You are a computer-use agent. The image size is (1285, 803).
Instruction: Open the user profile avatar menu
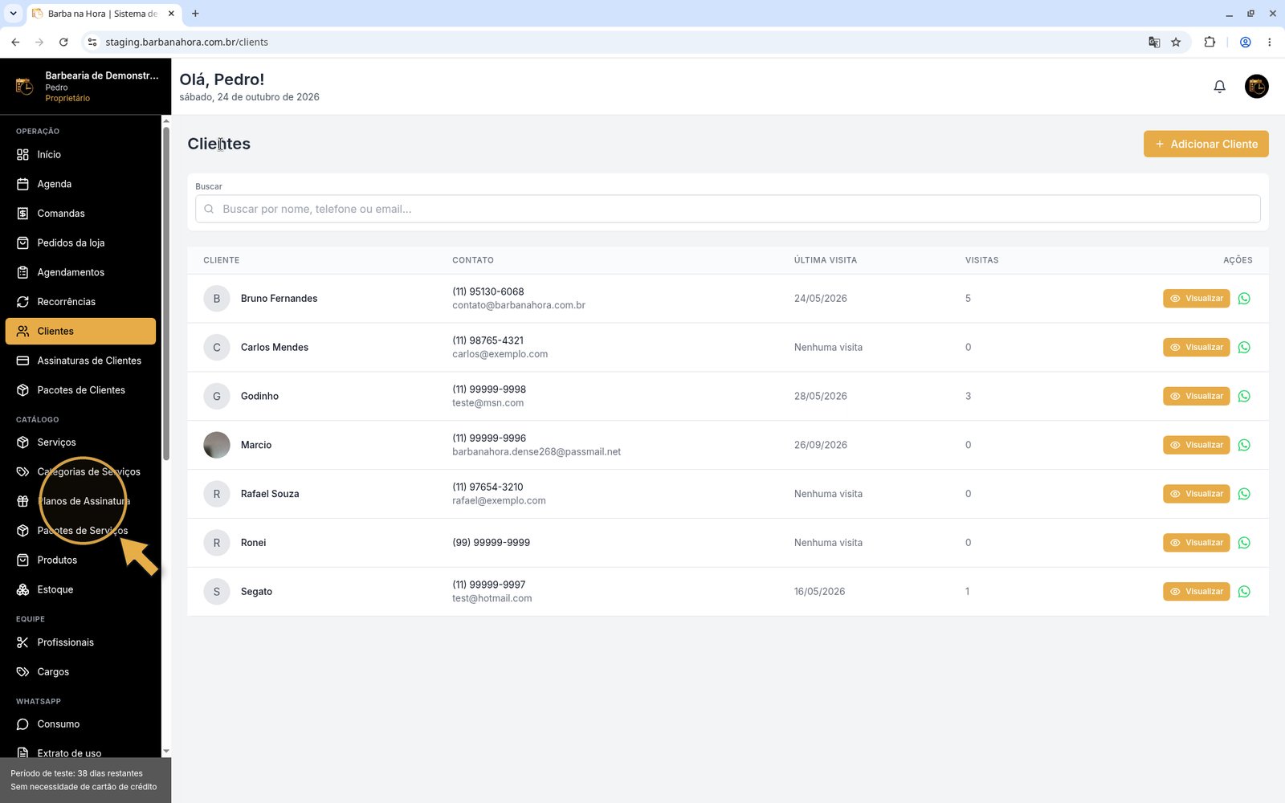pos(1256,86)
